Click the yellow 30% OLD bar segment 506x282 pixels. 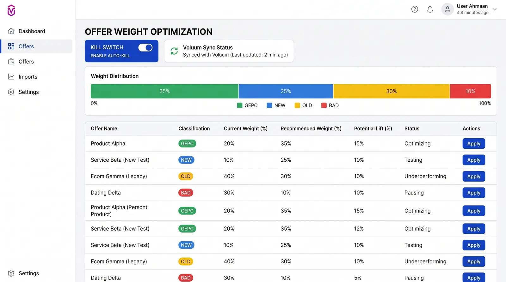click(392, 91)
